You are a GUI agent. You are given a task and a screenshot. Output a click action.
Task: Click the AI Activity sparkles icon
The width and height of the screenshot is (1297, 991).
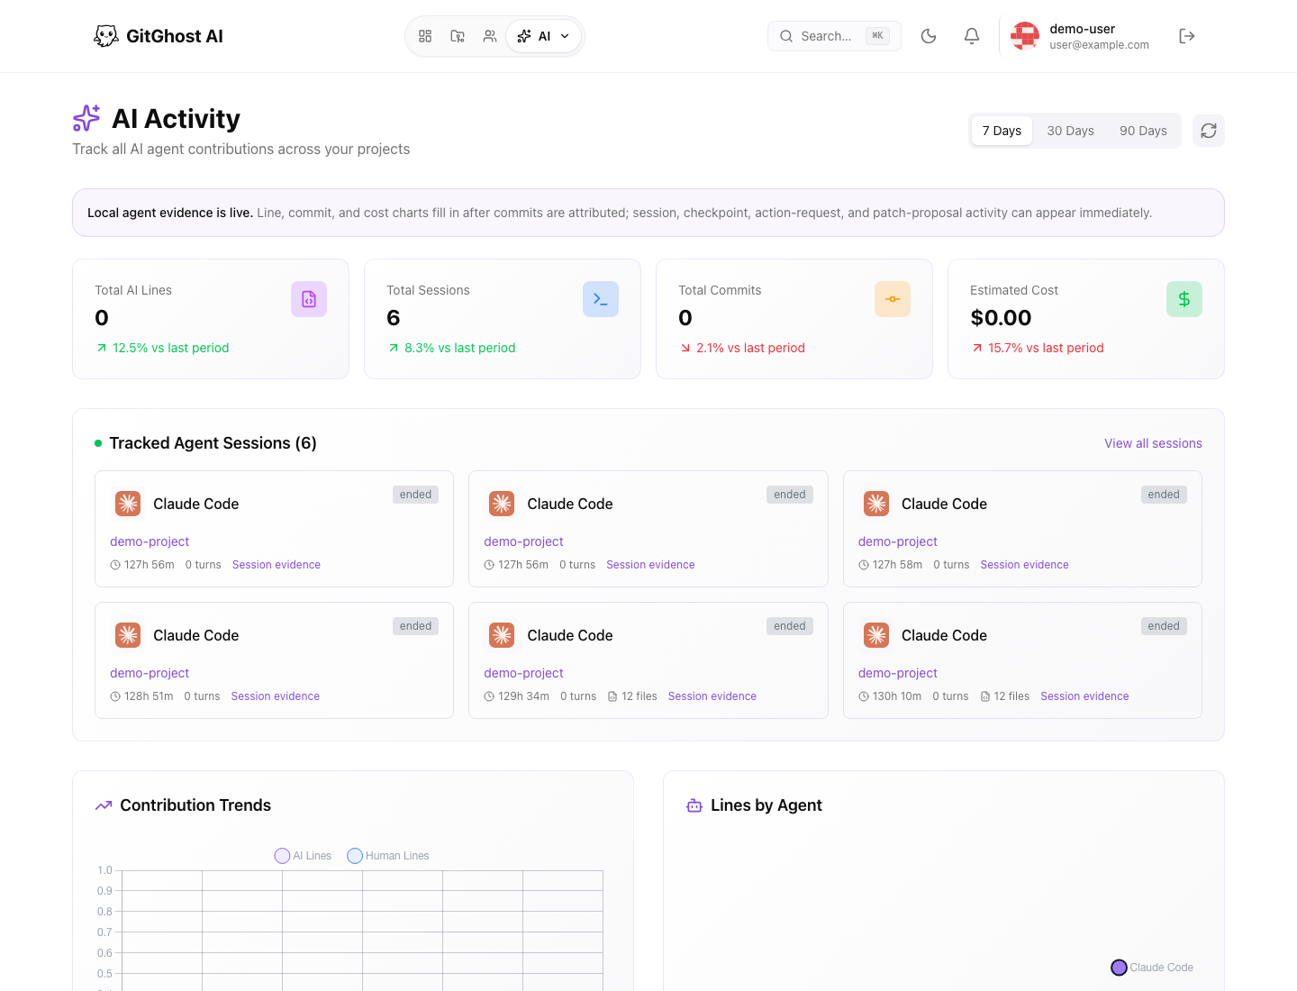pyautogui.click(x=86, y=118)
